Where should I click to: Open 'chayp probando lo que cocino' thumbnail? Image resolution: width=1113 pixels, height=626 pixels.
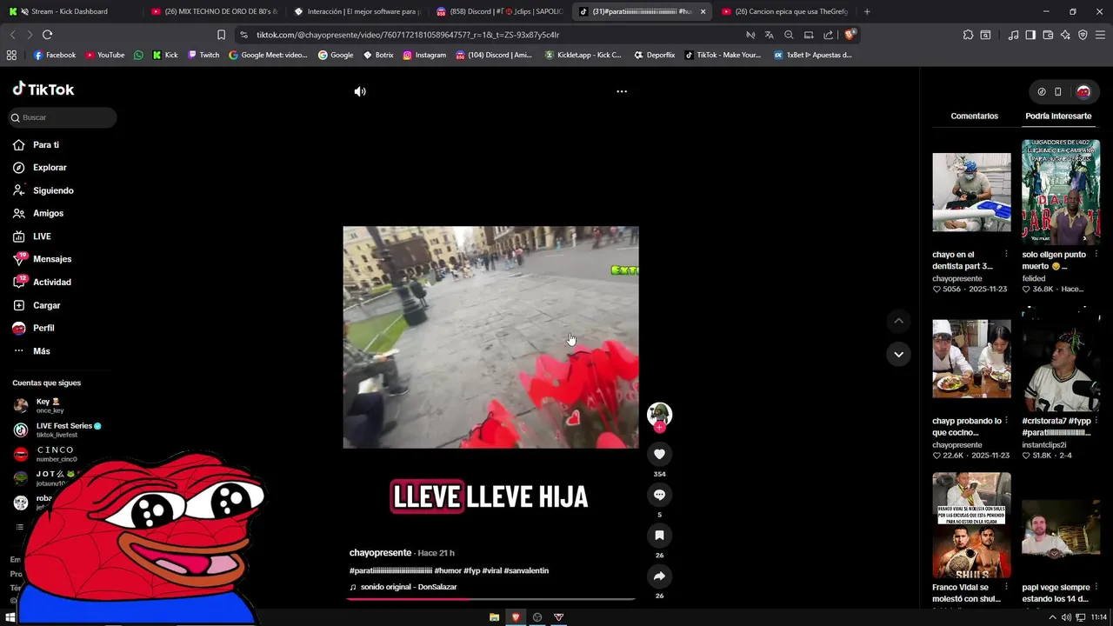971,358
